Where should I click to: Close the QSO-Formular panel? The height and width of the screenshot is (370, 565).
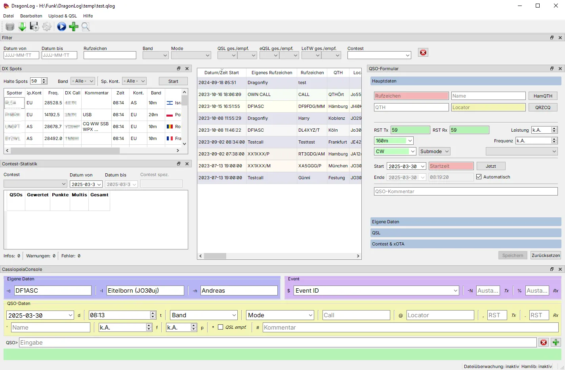[x=560, y=69]
